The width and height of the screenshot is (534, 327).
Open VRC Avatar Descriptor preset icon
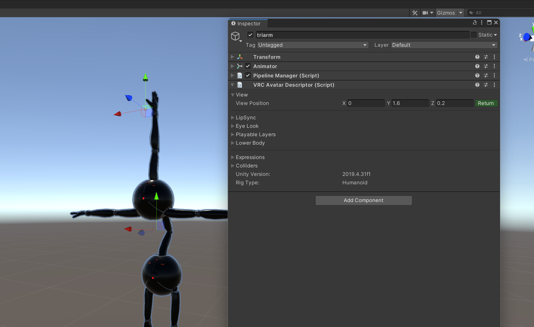pyautogui.click(x=486, y=85)
